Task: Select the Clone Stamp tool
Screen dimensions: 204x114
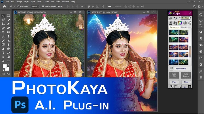Action: click(8, 36)
